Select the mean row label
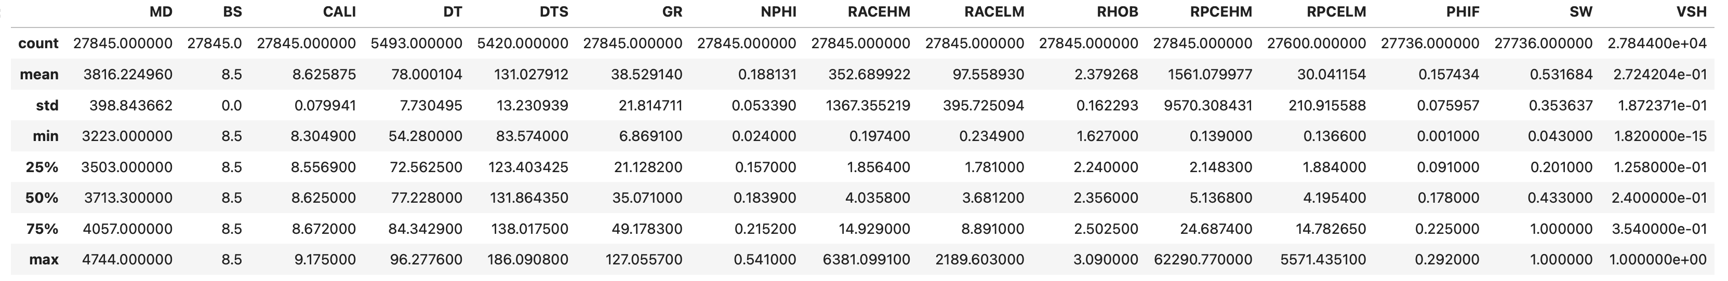Screen dimensions: 1728x281 pos(39,74)
